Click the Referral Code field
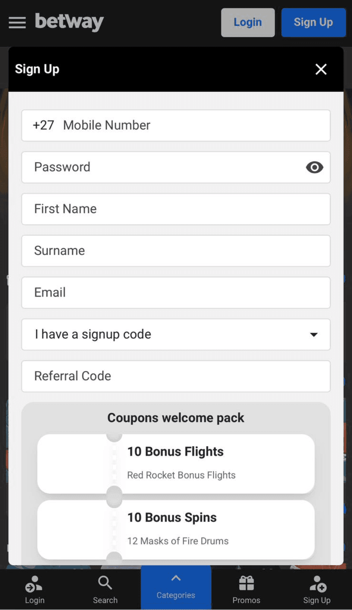352x610 pixels. coord(176,376)
